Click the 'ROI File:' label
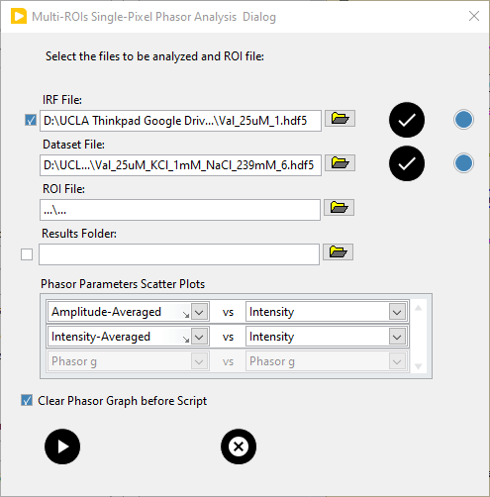The height and width of the screenshot is (497, 490). click(63, 189)
